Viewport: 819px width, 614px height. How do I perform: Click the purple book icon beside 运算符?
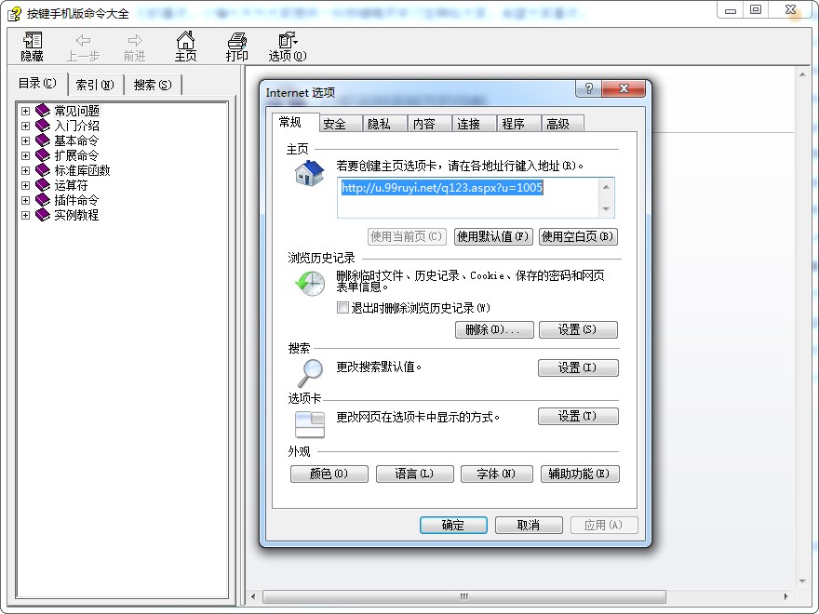(x=42, y=185)
